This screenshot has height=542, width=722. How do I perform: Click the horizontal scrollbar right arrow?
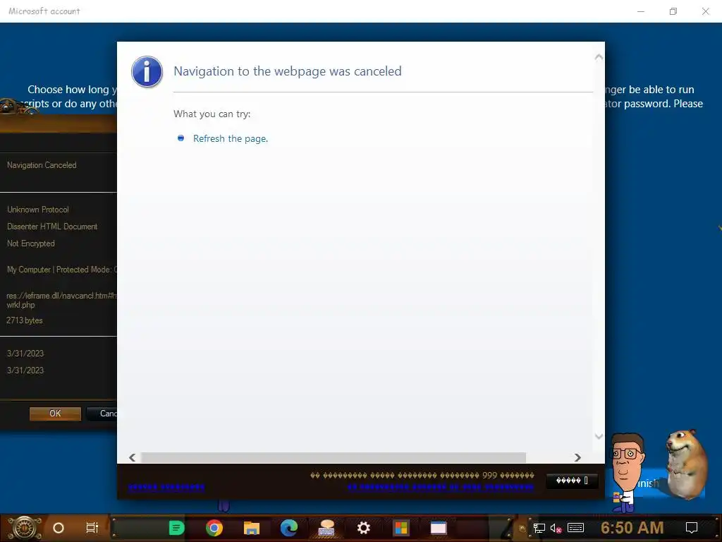coord(577,457)
